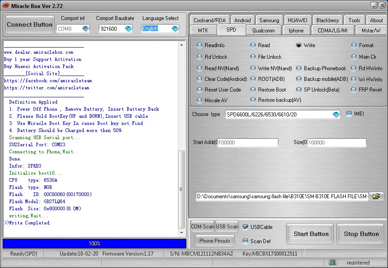This screenshot has width=388, height=268.
Task: Select the File Unlock radio option
Action: pos(253,57)
